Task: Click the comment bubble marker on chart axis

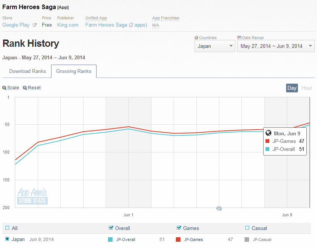Action: (219, 208)
